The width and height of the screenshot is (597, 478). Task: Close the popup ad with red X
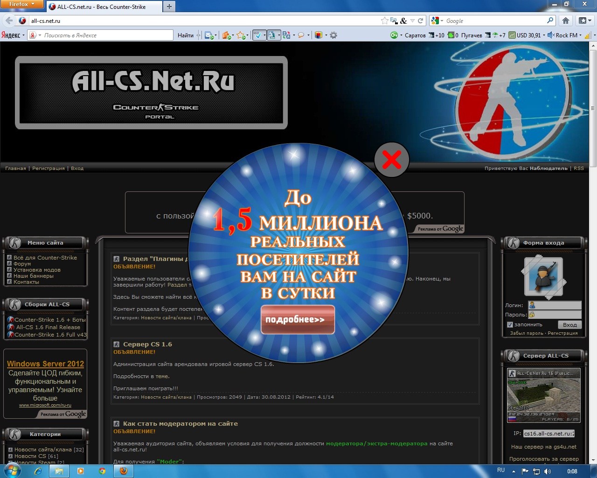click(391, 160)
